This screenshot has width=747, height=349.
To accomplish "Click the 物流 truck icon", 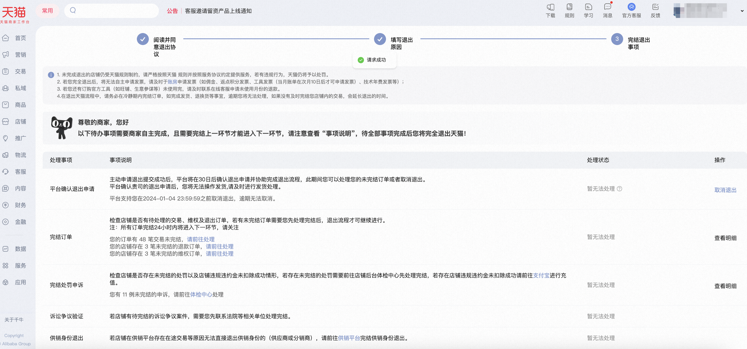I will pyautogui.click(x=6, y=155).
